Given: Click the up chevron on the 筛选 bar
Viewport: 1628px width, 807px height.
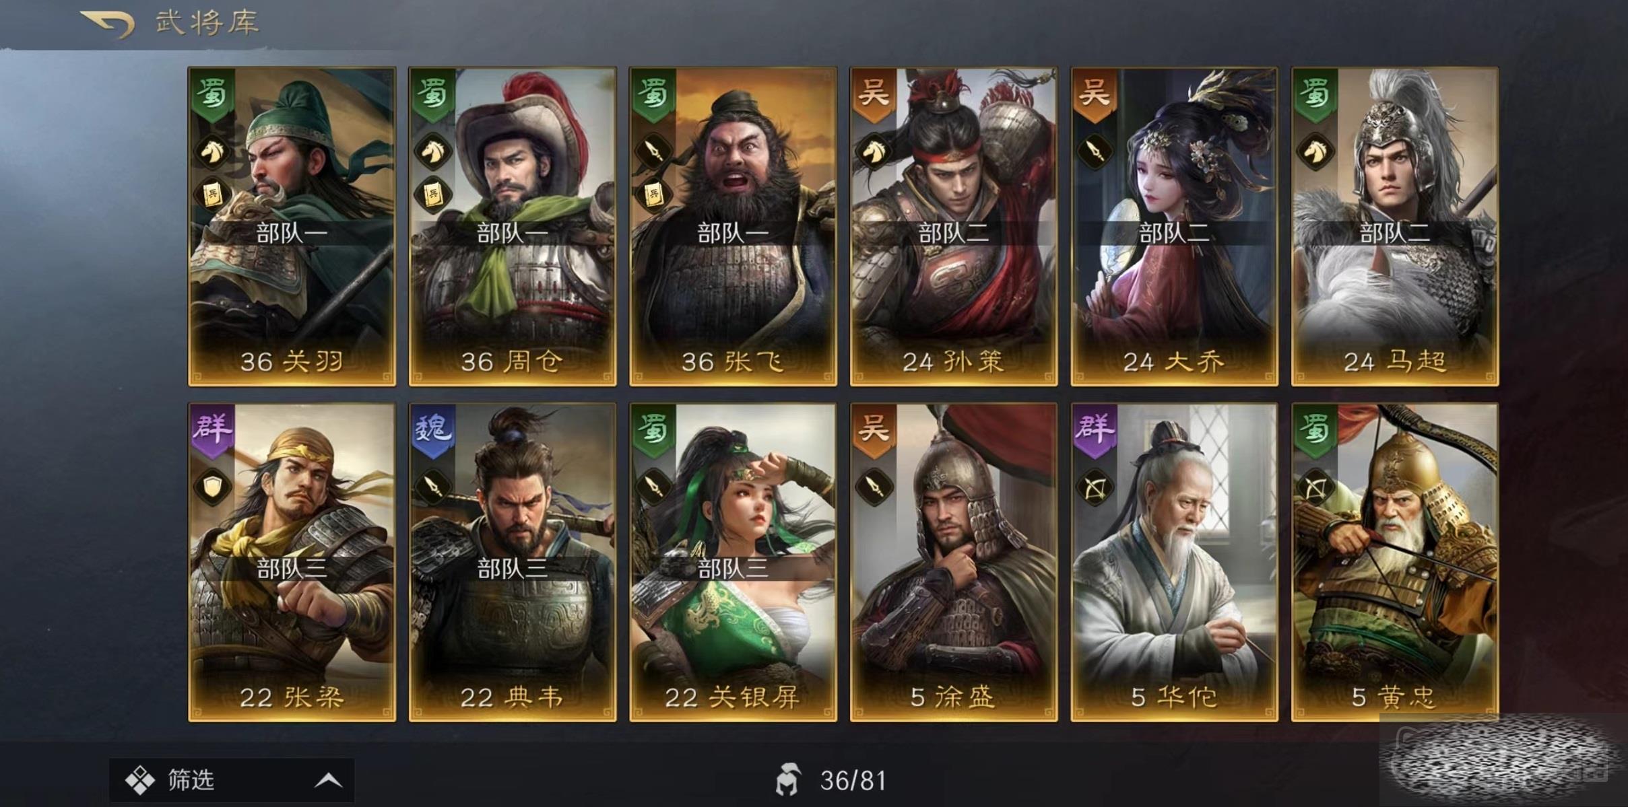Looking at the screenshot, I should tap(329, 781).
